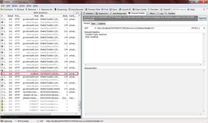Click Reissue in the toolbar
The image size is (208, 123).
(19, 9)
